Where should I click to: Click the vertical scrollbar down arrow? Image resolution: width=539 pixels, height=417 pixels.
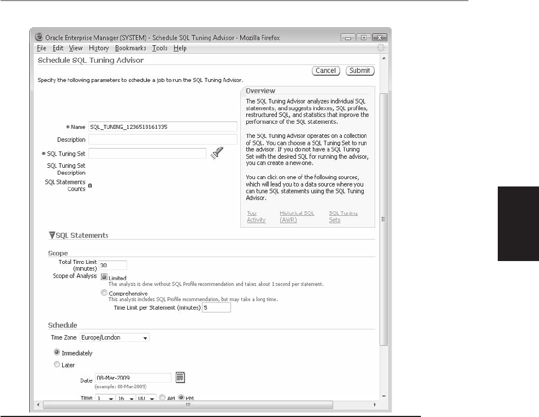coord(384,396)
